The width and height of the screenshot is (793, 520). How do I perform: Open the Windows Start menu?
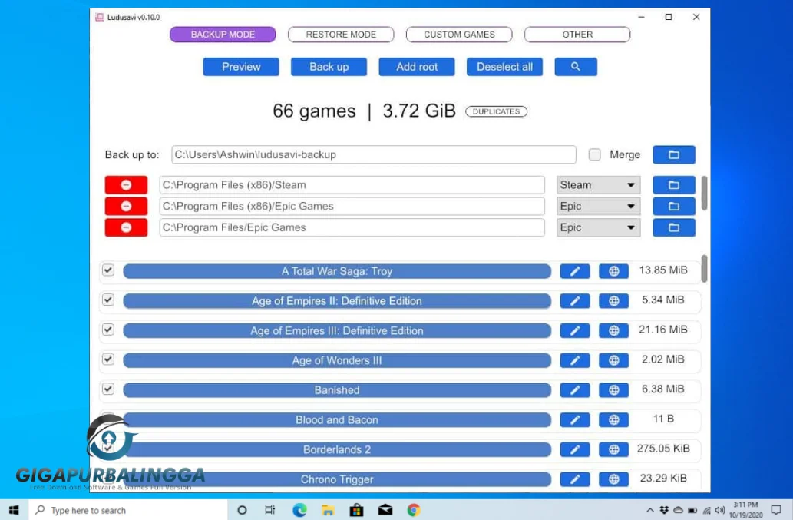[x=14, y=510]
